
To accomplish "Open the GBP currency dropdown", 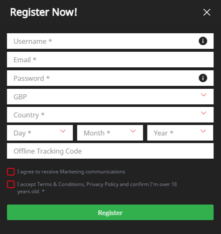I will pyautogui.click(x=110, y=96).
